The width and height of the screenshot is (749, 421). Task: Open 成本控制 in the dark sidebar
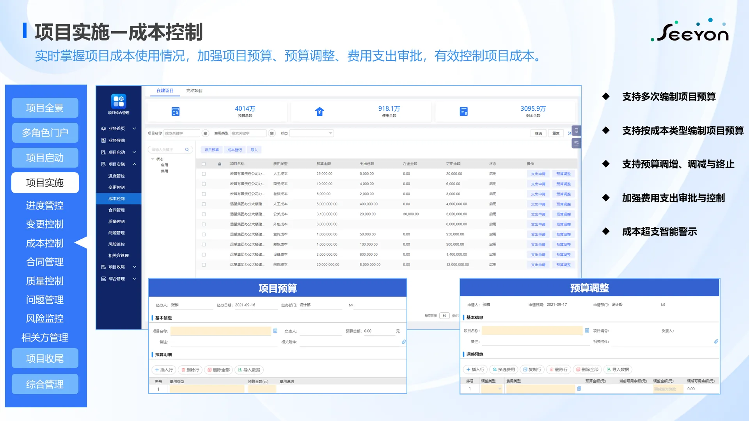click(119, 199)
